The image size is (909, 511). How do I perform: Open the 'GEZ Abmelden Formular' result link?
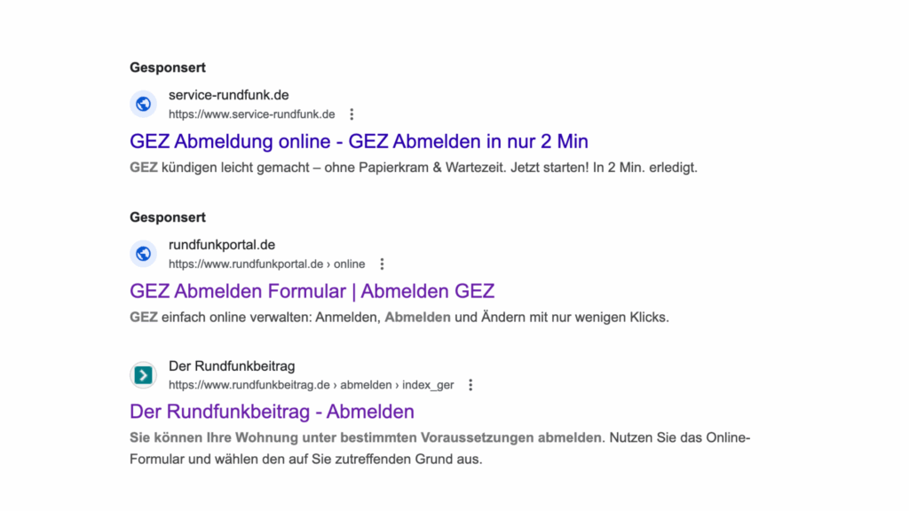click(x=312, y=291)
